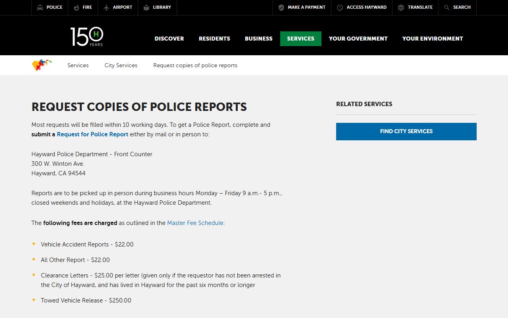Click the airplane icon for Airport
The height and width of the screenshot is (318, 508).
pos(106,8)
